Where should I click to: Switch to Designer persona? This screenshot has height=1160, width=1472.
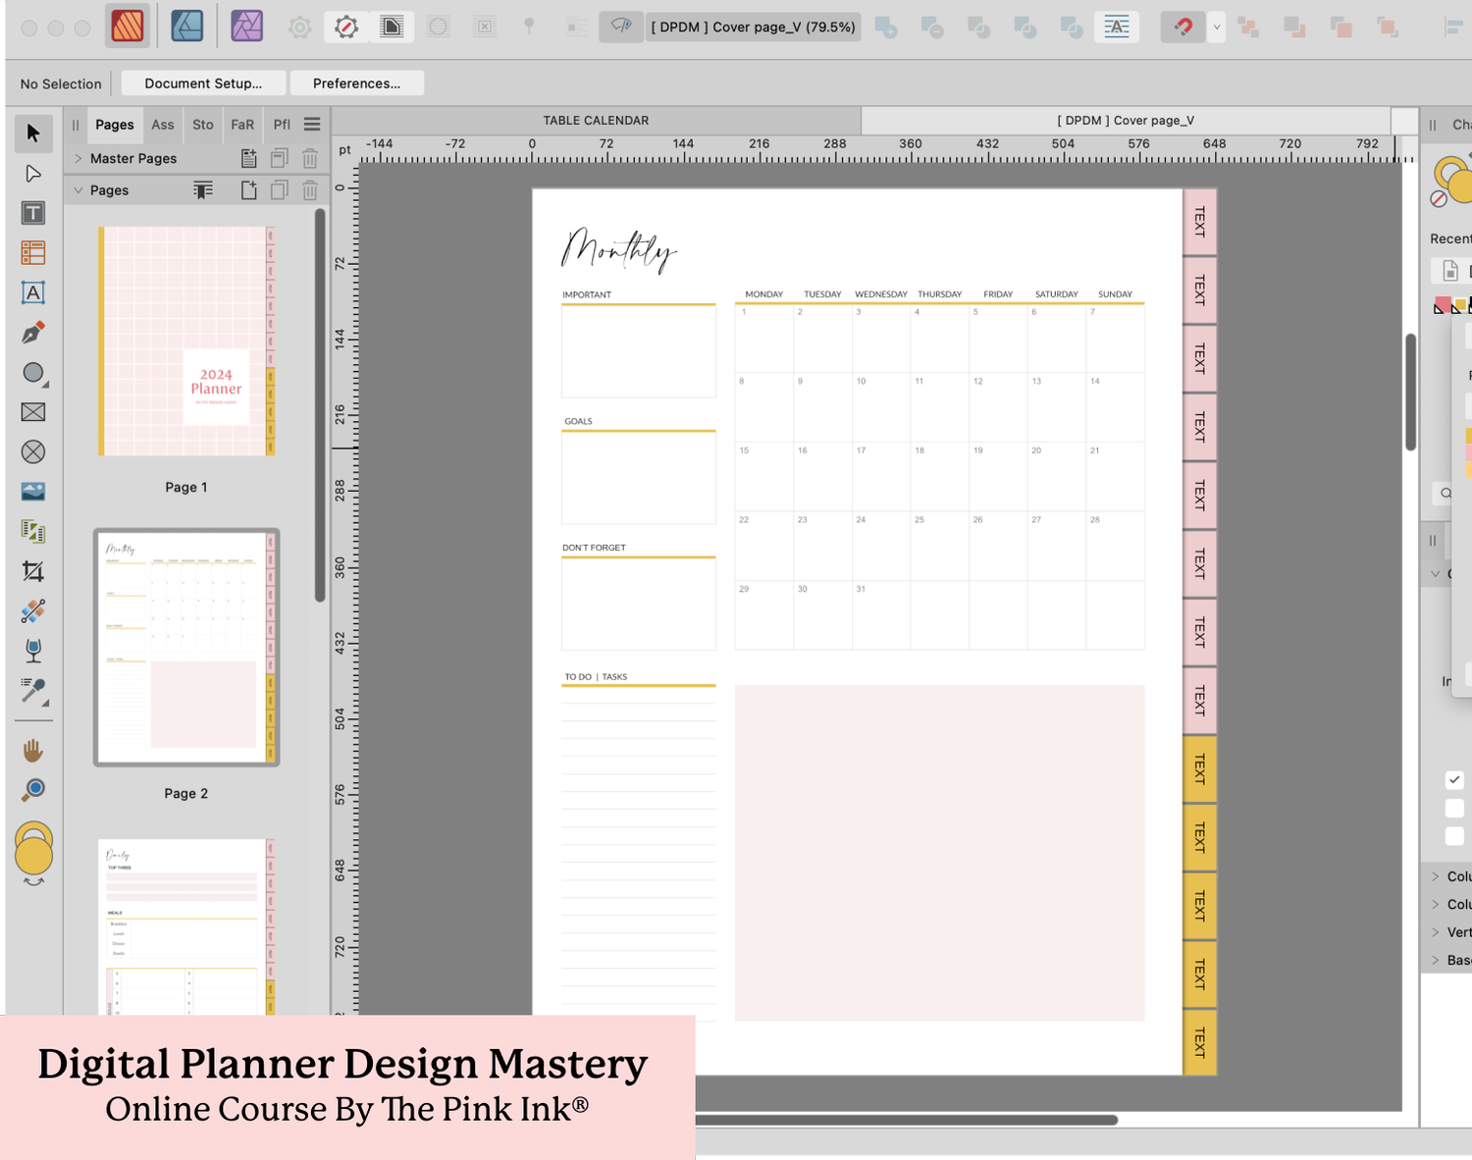tap(187, 26)
